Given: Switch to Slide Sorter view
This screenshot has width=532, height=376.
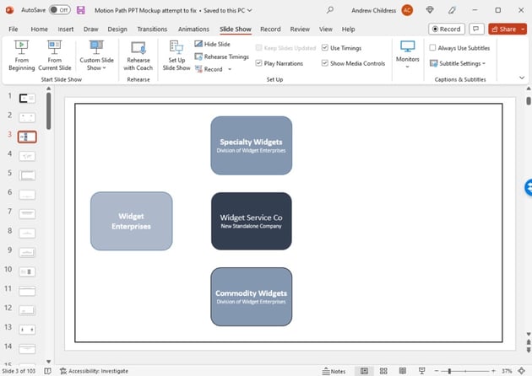Looking at the screenshot, I should (384, 371).
